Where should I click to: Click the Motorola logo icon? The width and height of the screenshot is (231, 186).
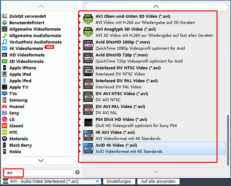(5, 139)
